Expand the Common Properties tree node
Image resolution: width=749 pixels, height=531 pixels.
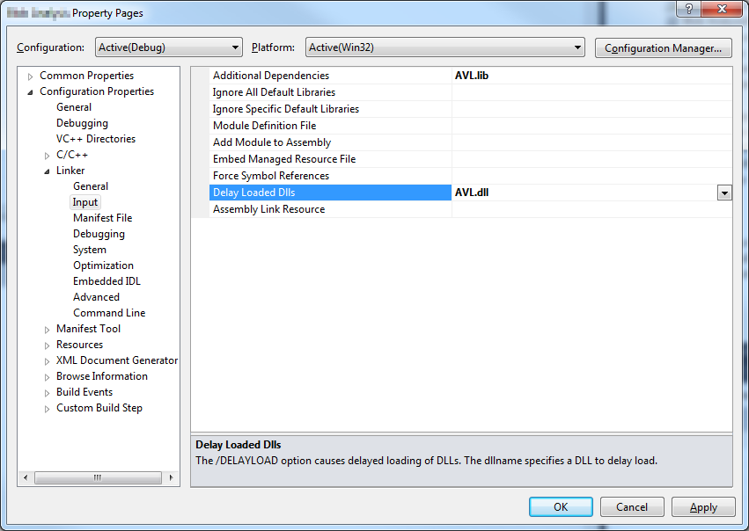[31, 76]
